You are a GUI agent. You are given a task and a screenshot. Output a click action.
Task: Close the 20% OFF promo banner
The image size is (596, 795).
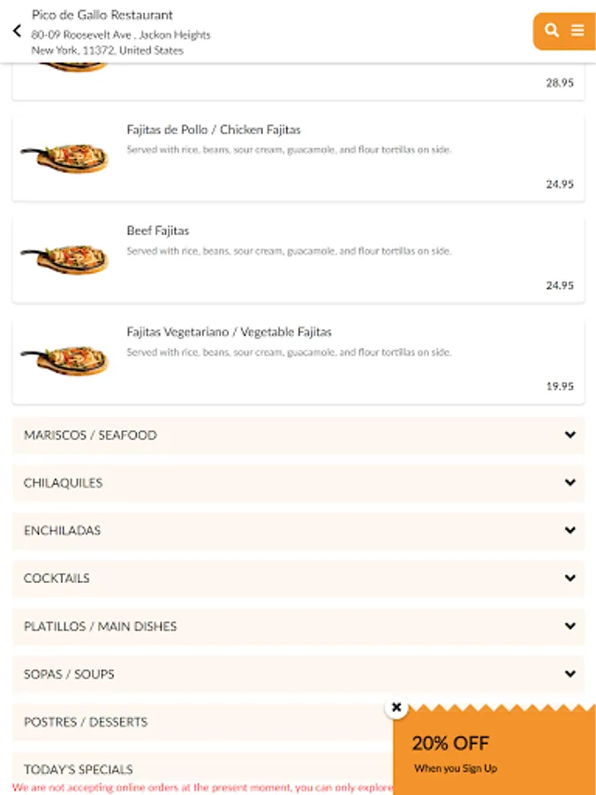[x=396, y=708]
